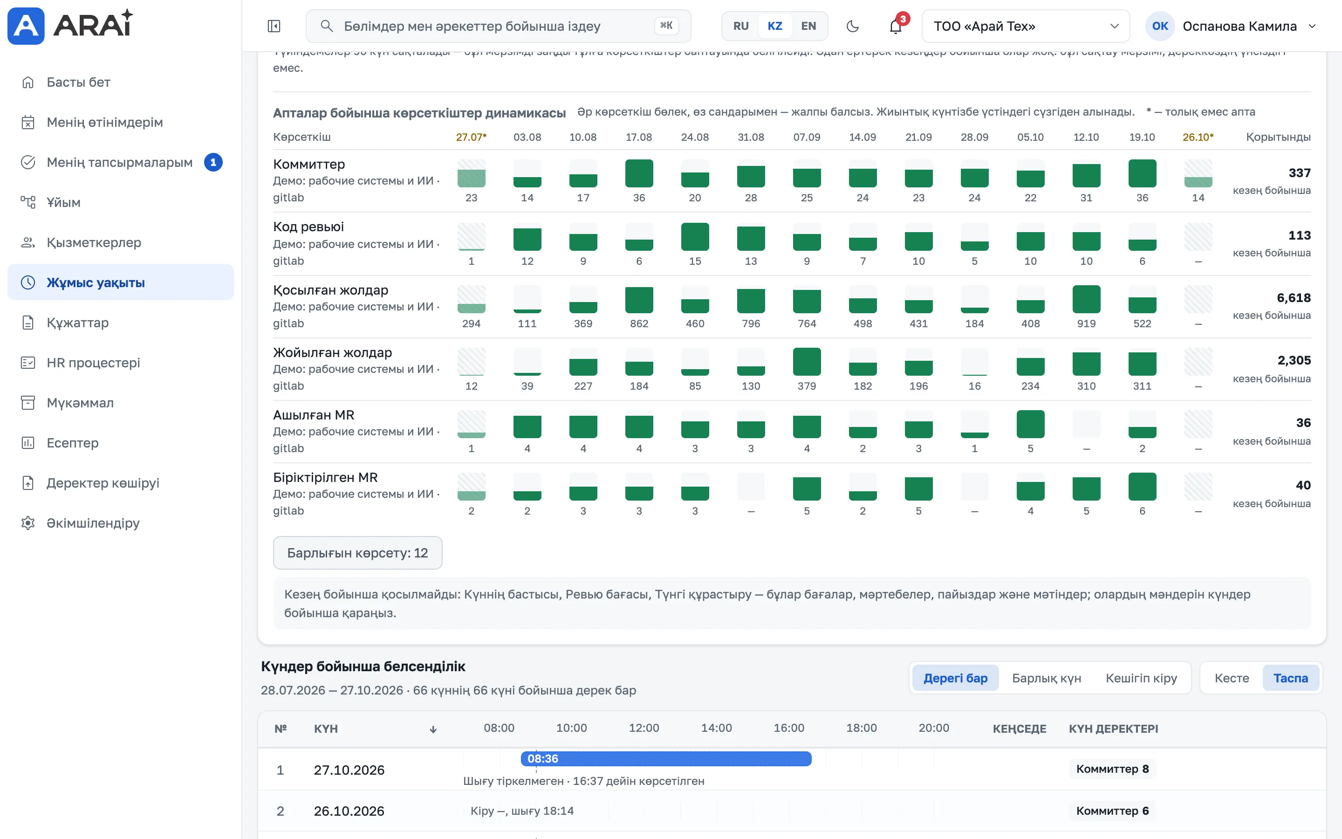Click the Ұйым structure icon
The width and height of the screenshot is (1342, 839).
(28, 202)
